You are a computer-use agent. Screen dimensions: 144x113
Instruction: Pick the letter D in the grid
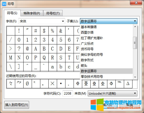tap(61, 49)
